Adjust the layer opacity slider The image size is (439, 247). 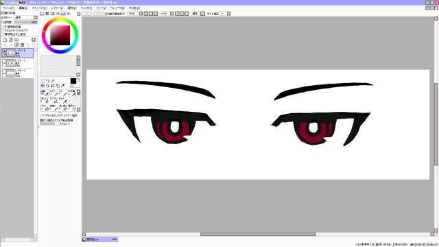26,22
